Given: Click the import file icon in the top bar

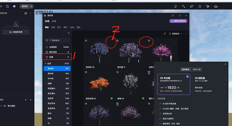Looking at the screenshot, I should click(x=7, y=6).
